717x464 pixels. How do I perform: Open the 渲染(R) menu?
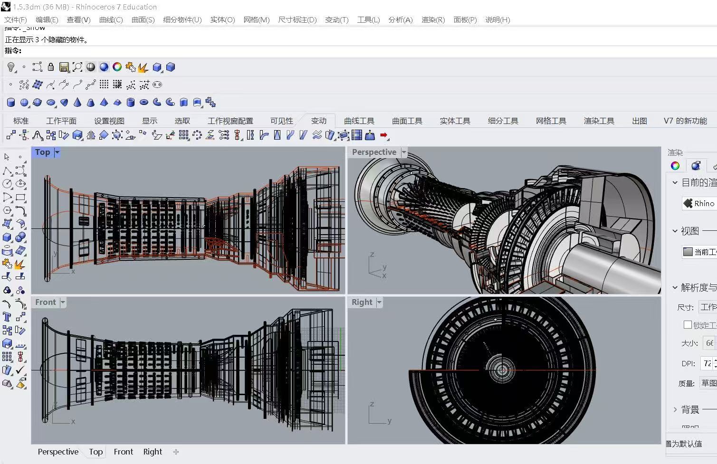433,19
